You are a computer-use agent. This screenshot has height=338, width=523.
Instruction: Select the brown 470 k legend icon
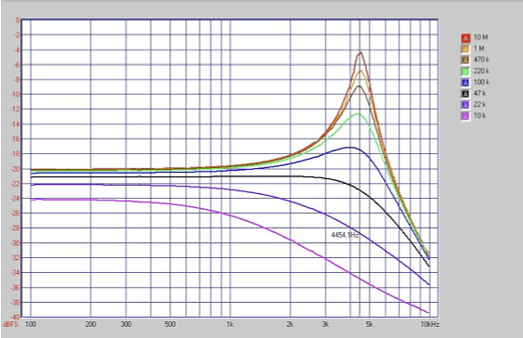point(465,60)
